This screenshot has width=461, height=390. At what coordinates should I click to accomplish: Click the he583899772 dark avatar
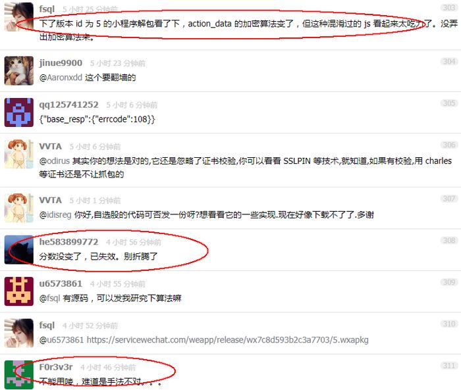tap(19, 250)
